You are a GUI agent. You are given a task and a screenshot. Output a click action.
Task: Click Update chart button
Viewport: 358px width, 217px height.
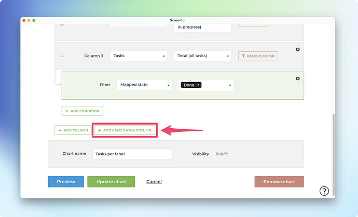tap(111, 182)
